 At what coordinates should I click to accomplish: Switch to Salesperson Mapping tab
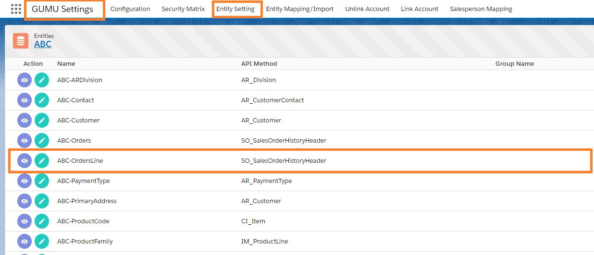(481, 9)
